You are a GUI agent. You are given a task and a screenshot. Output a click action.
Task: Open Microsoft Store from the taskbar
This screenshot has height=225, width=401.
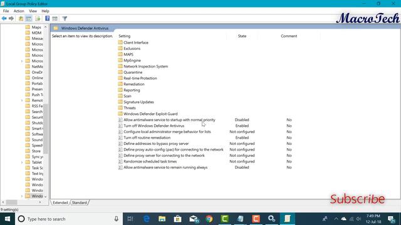pos(177,219)
